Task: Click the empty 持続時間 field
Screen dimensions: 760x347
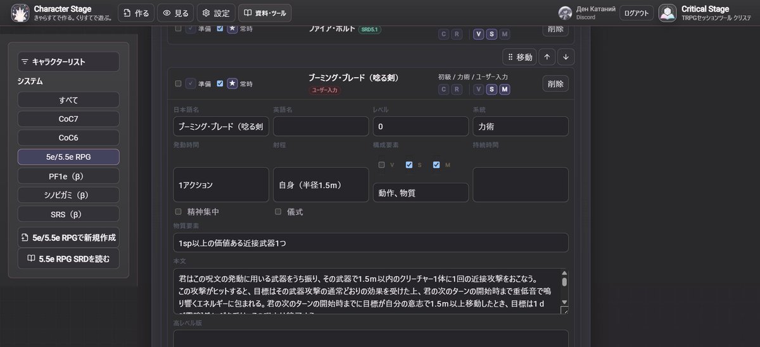Action: point(521,185)
